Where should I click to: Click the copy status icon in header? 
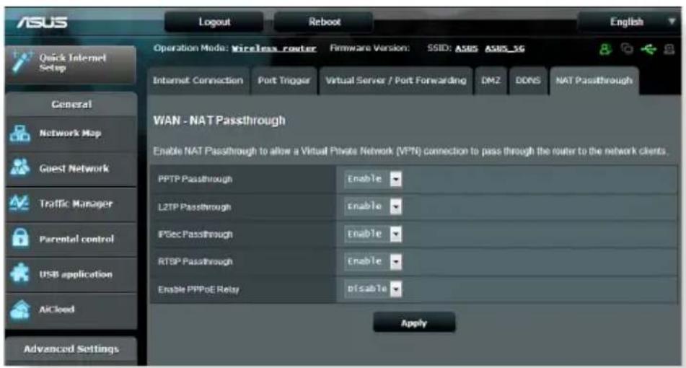click(x=627, y=49)
